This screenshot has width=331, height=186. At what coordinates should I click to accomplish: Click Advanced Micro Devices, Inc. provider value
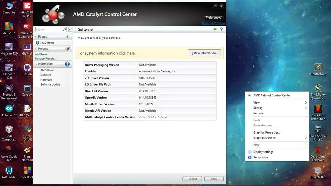157,71
